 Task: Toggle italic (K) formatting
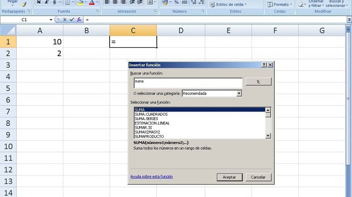[x=46, y=2]
